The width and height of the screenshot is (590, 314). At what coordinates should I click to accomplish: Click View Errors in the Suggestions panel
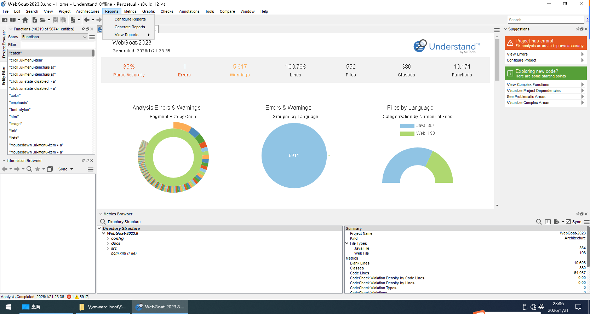coord(517,54)
